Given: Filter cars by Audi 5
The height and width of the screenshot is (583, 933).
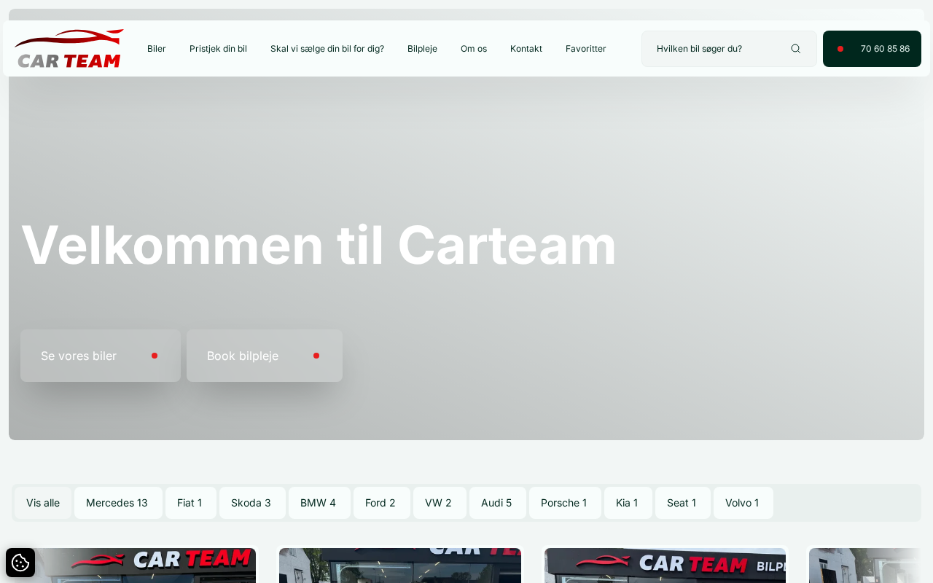Looking at the screenshot, I should pyautogui.click(x=498, y=503).
